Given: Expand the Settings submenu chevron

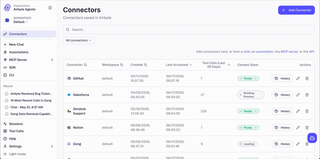Looking at the screenshot, I should point(52,146).
